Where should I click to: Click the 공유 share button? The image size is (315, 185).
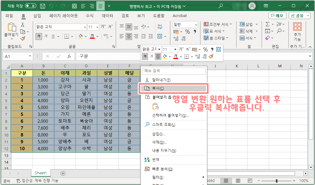pos(299,16)
